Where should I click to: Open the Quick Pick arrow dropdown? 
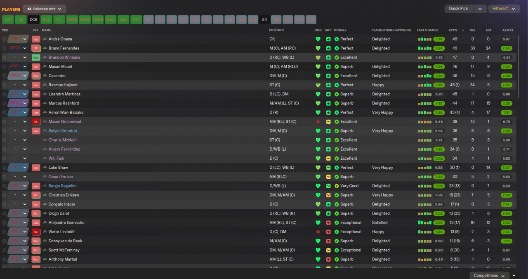[480, 9]
